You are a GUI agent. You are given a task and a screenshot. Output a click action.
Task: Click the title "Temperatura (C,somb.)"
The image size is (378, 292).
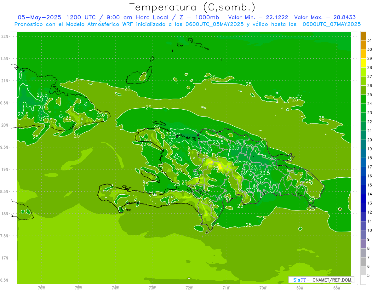click(x=192, y=7)
